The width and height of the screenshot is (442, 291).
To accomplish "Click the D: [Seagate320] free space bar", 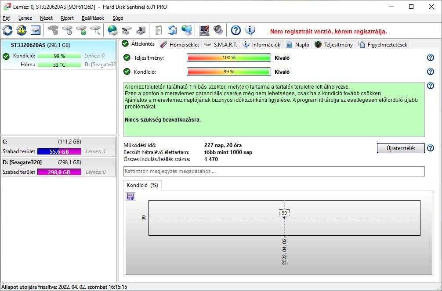I will (x=59, y=172).
